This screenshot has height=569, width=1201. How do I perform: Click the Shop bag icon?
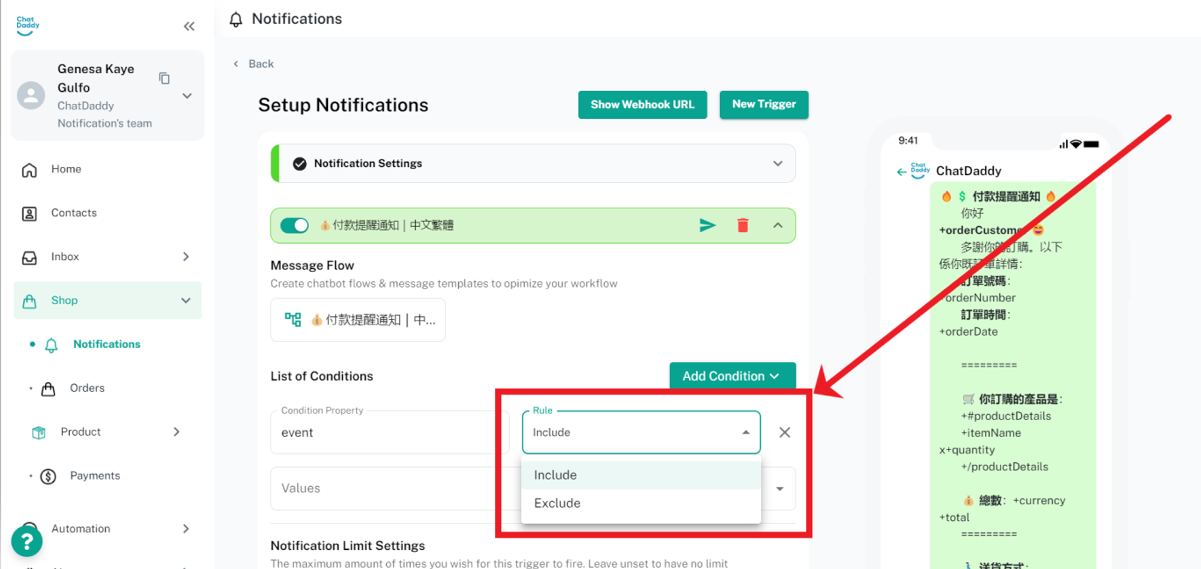click(29, 301)
